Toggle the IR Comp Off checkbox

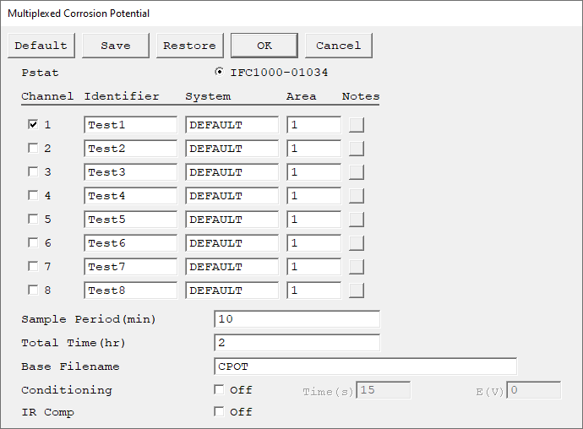(219, 411)
